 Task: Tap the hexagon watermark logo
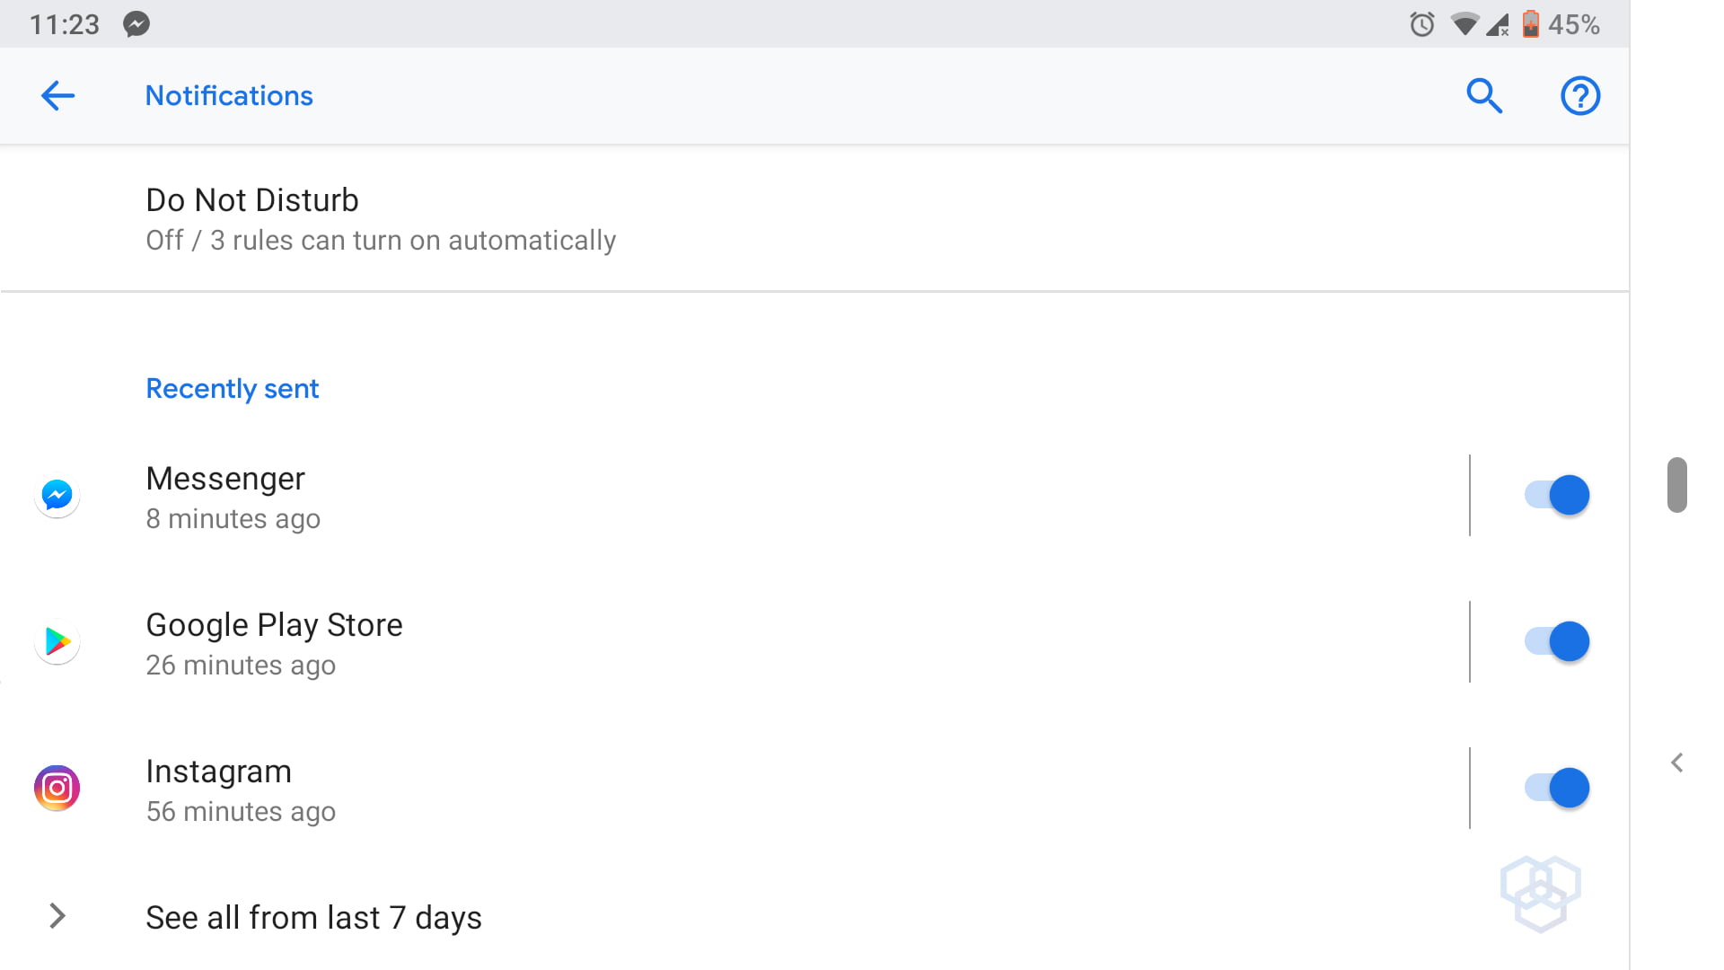(x=1541, y=893)
